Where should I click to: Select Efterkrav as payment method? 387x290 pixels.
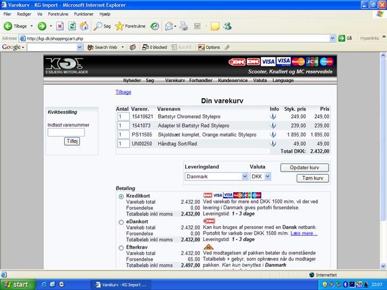pyautogui.click(x=121, y=248)
